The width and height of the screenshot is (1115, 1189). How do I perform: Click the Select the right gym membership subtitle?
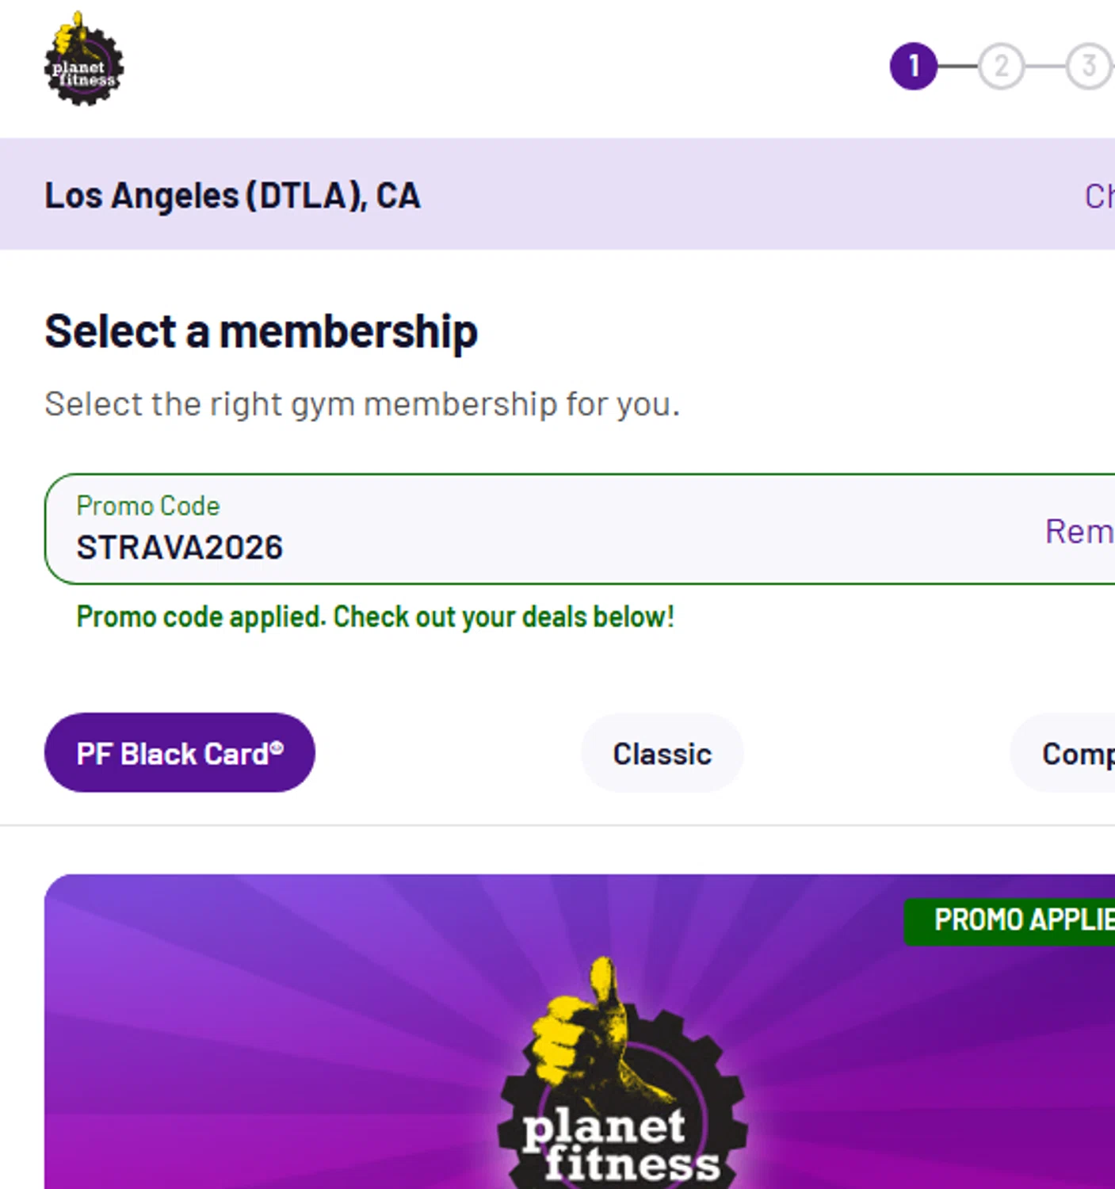(x=362, y=404)
